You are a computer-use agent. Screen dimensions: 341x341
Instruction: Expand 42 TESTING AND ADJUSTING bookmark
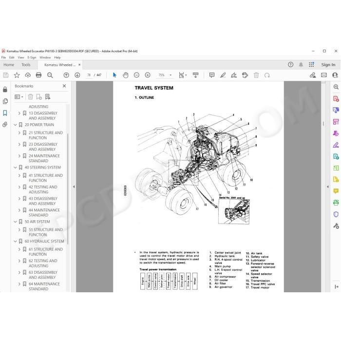(x=19, y=187)
